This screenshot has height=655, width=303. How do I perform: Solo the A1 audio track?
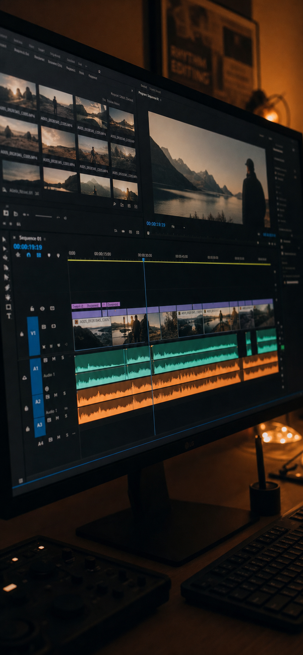pyautogui.click(x=63, y=358)
